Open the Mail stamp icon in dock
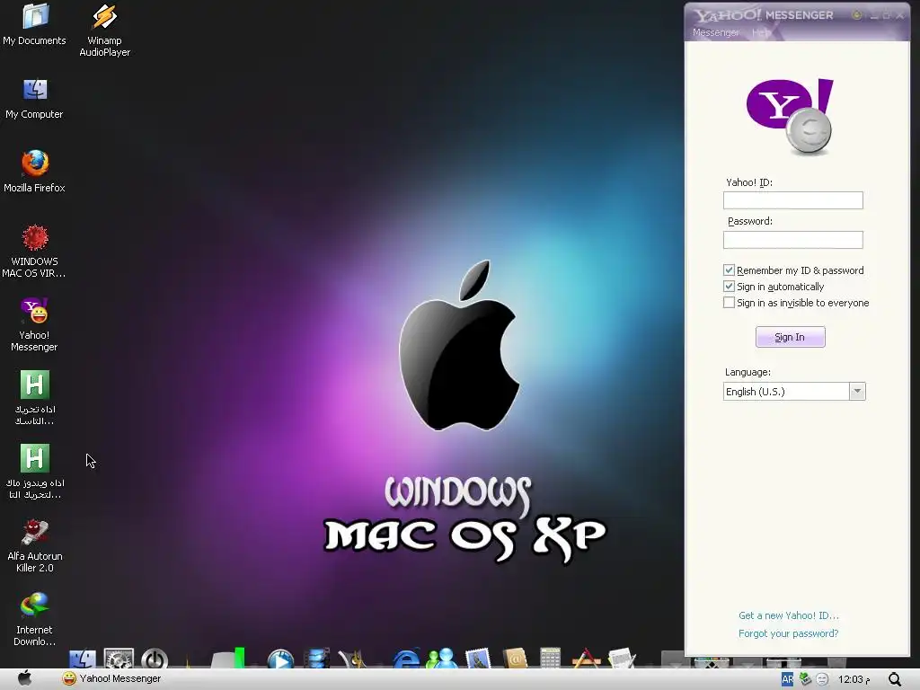The width and height of the screenshot is (920, 690). (x=478, y=659)
